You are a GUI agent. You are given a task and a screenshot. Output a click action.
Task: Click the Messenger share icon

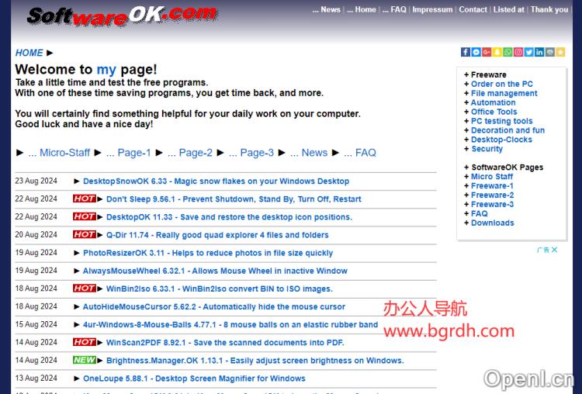click(x=476, y=52)
